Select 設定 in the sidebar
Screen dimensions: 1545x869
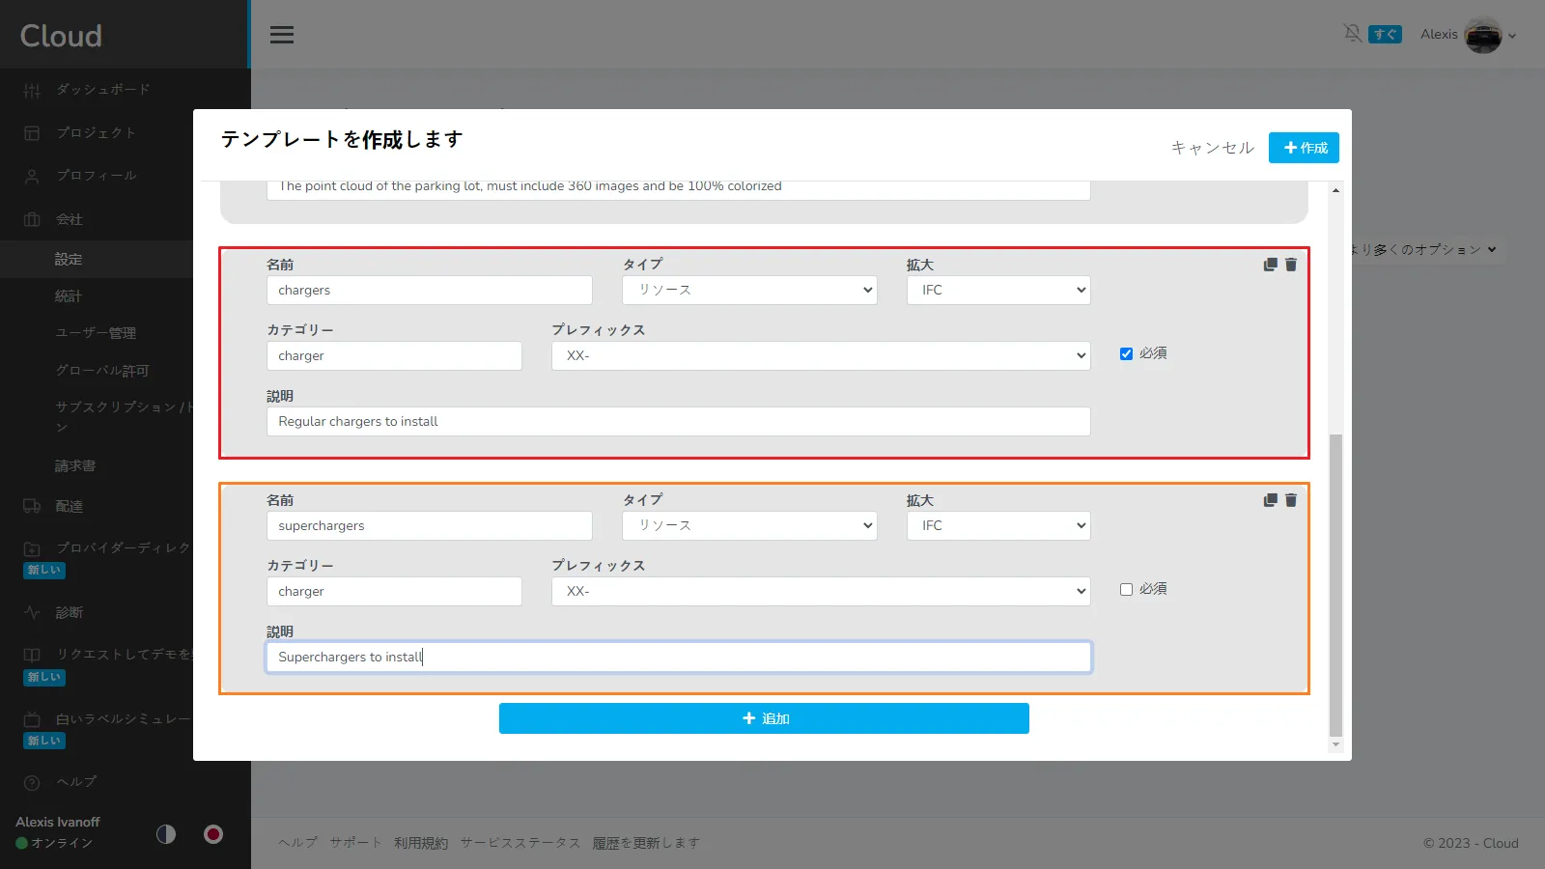coord(69,259)
